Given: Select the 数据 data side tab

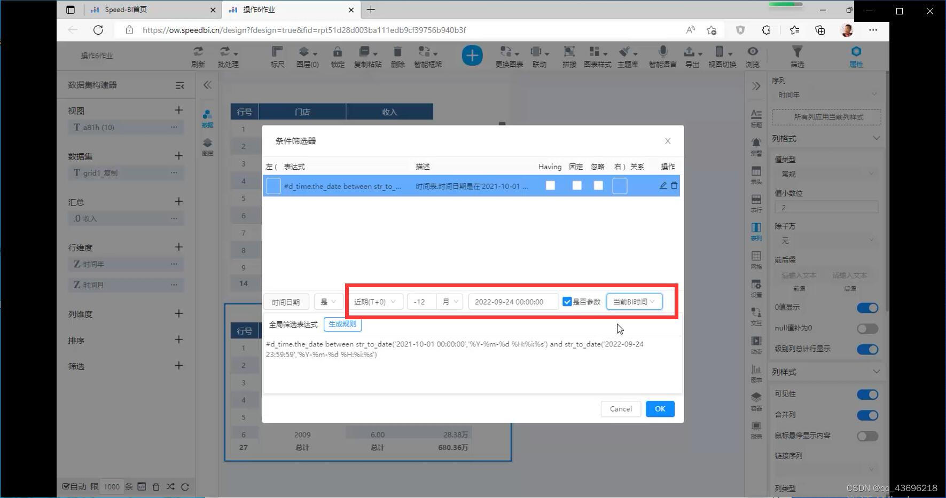Looking at the screenshot, I should tap(207, 118).
